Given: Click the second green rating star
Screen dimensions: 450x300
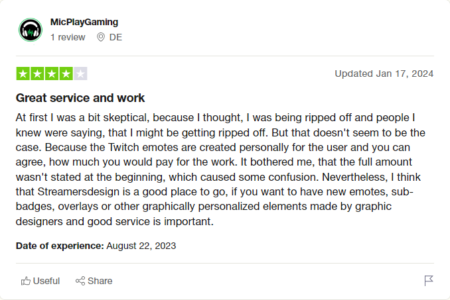Looking at the screenshot, I should pyautogui.click(x=37, y=74).
